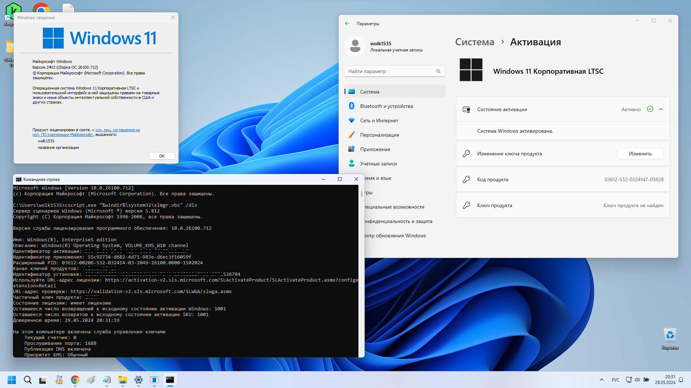The width and height of the screenshot is (691, 388).
Task: Open Персонализация section
Action: click(x=395, y=135)
